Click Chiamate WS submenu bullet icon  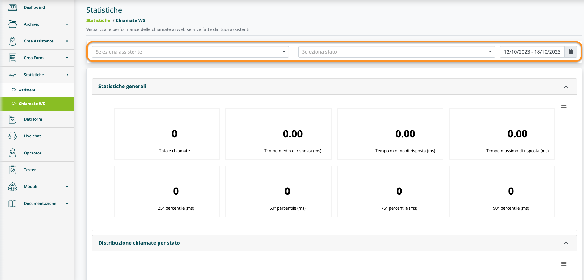[x=14, y=103]
